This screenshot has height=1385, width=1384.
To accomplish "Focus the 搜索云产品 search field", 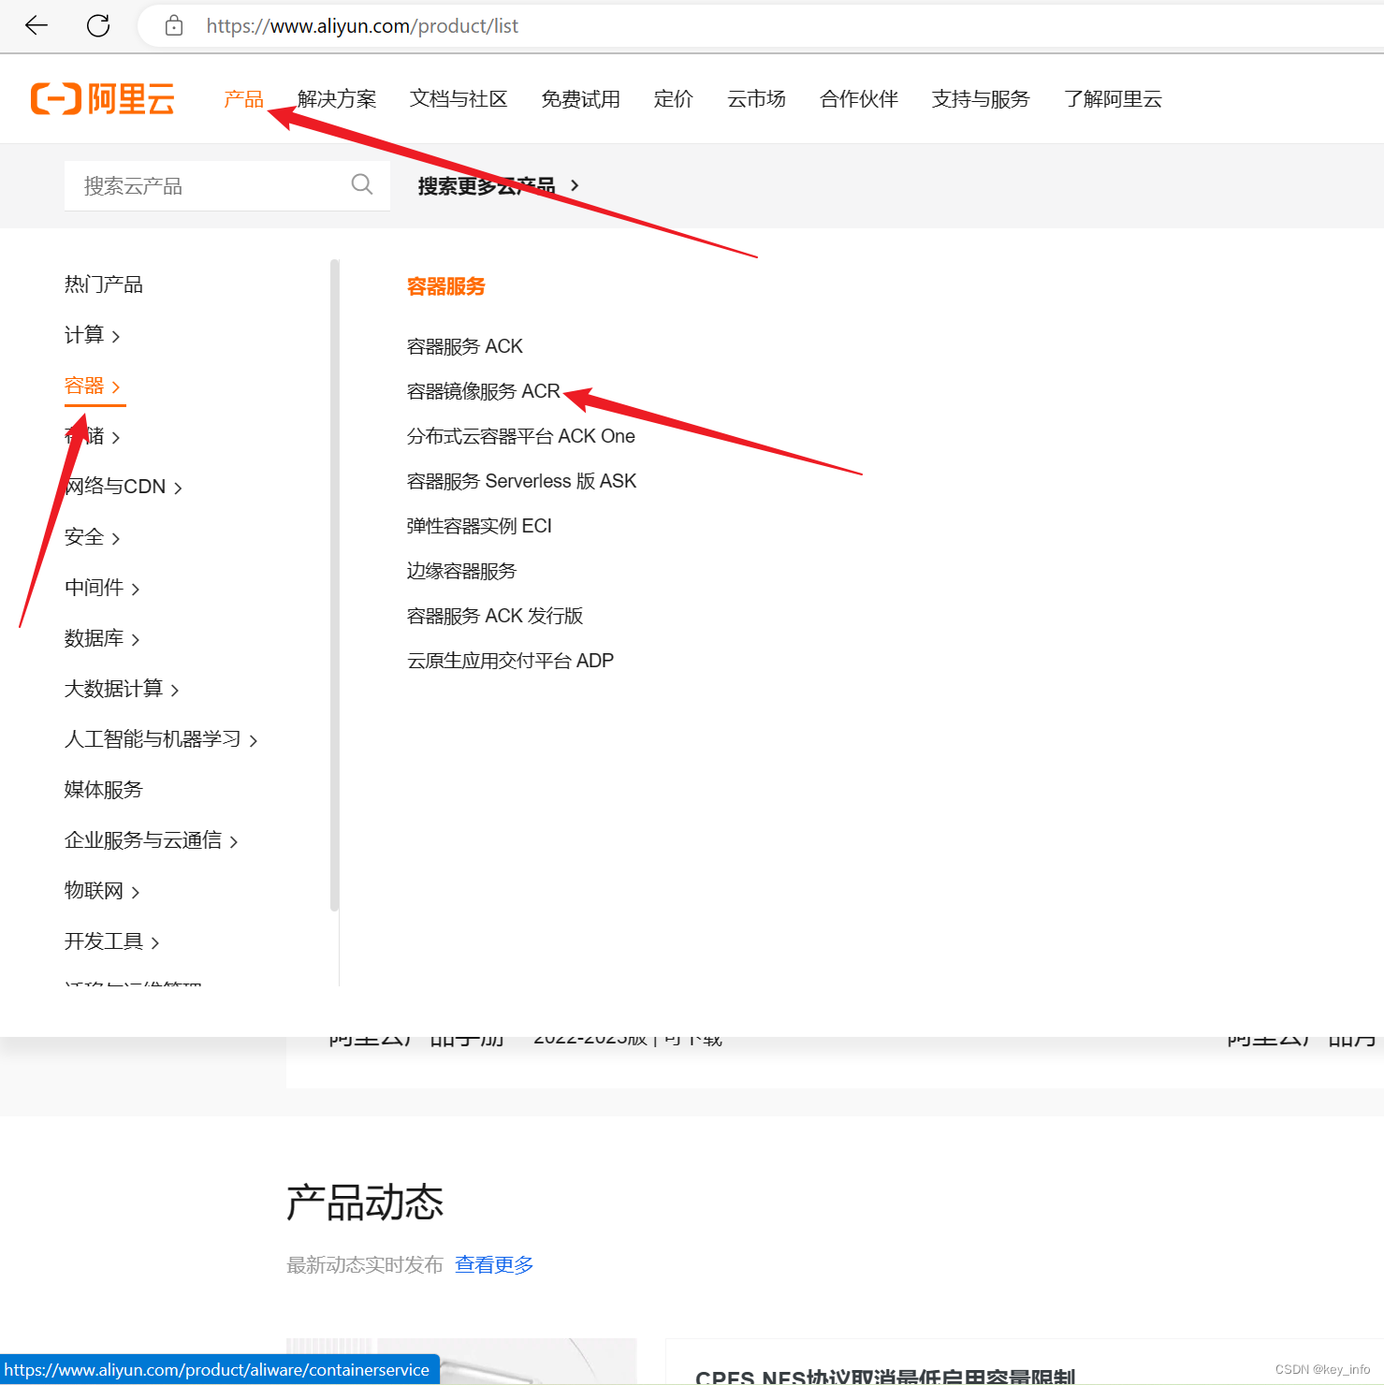I will pyautogui.click(x=227, y=185).
